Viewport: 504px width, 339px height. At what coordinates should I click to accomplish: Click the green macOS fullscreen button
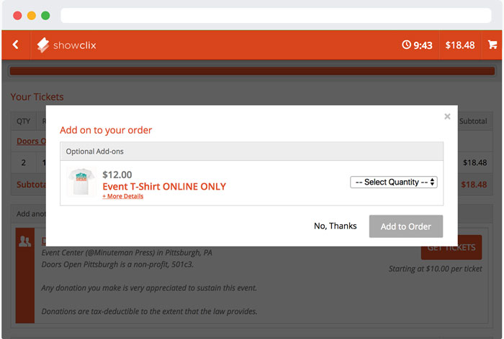[45, 15]
